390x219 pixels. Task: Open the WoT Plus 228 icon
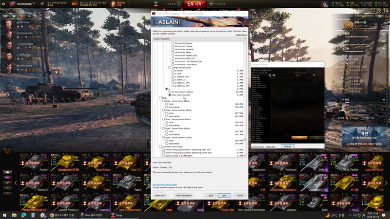74,4
